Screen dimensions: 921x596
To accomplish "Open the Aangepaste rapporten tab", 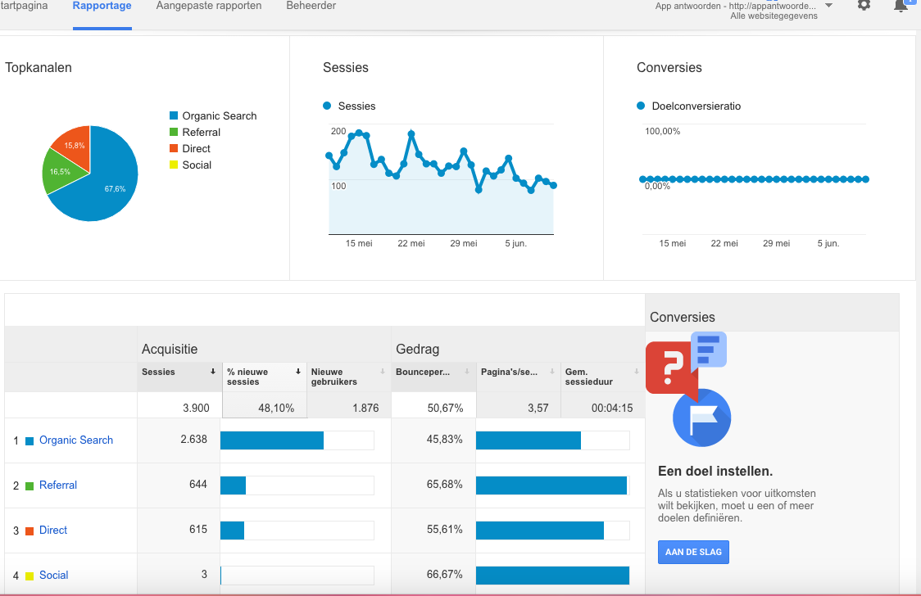I will pyautogui.click(x=208, y=6).
